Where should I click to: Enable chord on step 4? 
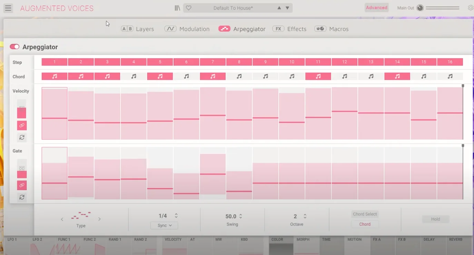coord(134,76)
